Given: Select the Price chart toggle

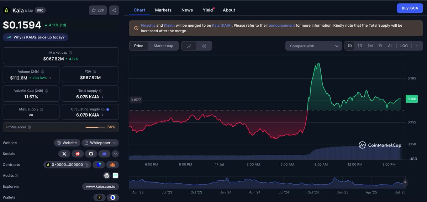Looking at the screenshot, I should click(139, 46).
